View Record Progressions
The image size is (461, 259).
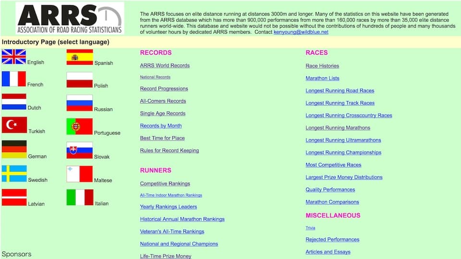164,89
